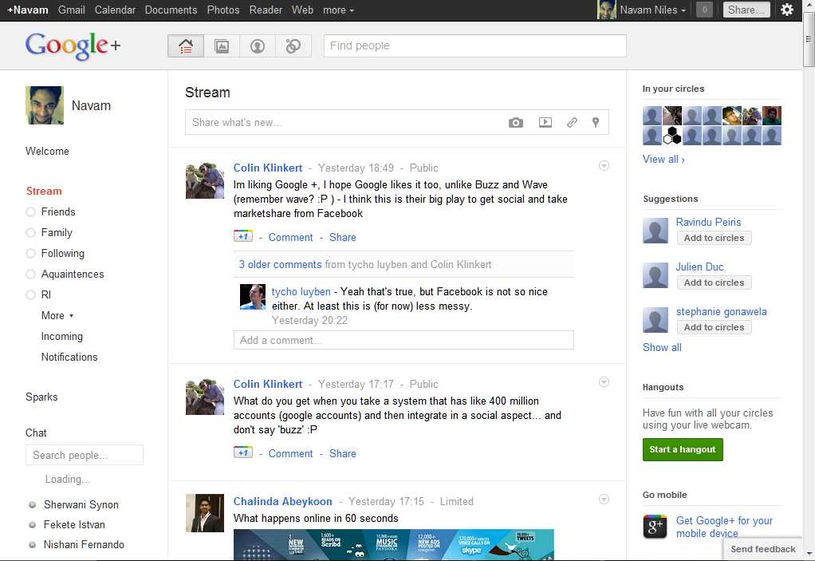Viewport: 815px width, 561px height.
Task: Click the location pin icon in the share box
Action: point(595,122)
